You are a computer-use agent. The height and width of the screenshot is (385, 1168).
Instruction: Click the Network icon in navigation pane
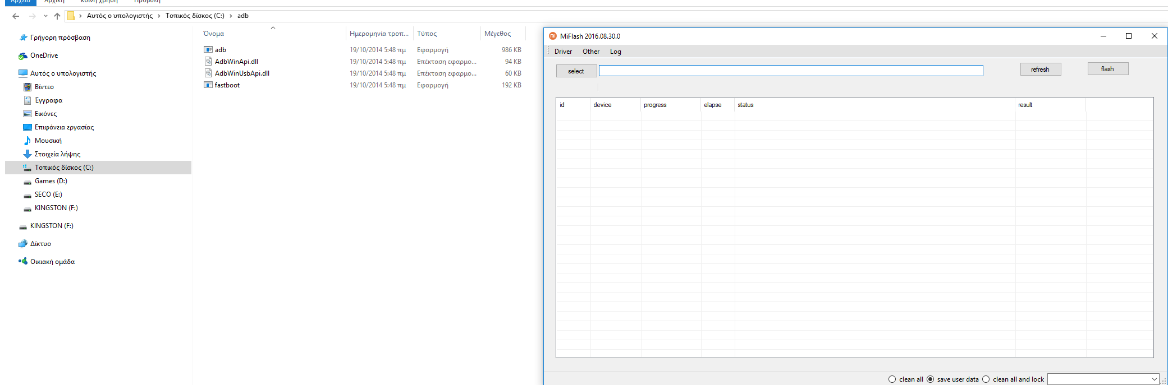[x=23, y=244]
